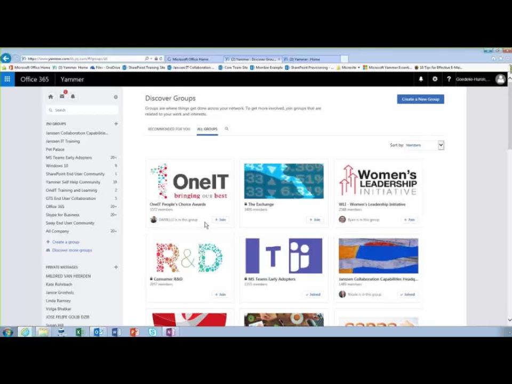512x384 pixels.
Task: Open the Windows Start button
Action: pos(7,332)
